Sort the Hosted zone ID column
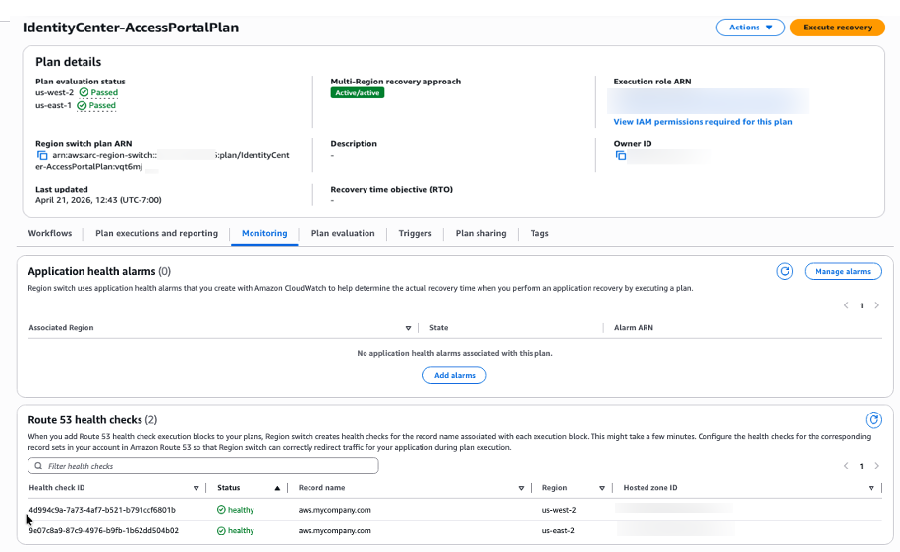The image size is (900, 552). (872, 488)
